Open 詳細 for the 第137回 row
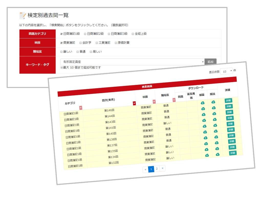This screenshot has width=262, height=197. [231, 135]
